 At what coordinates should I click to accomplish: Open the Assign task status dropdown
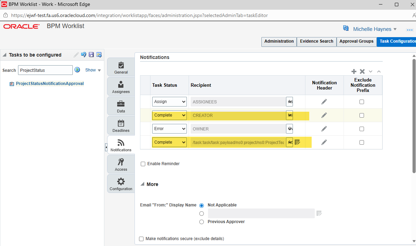coord(170,102)
